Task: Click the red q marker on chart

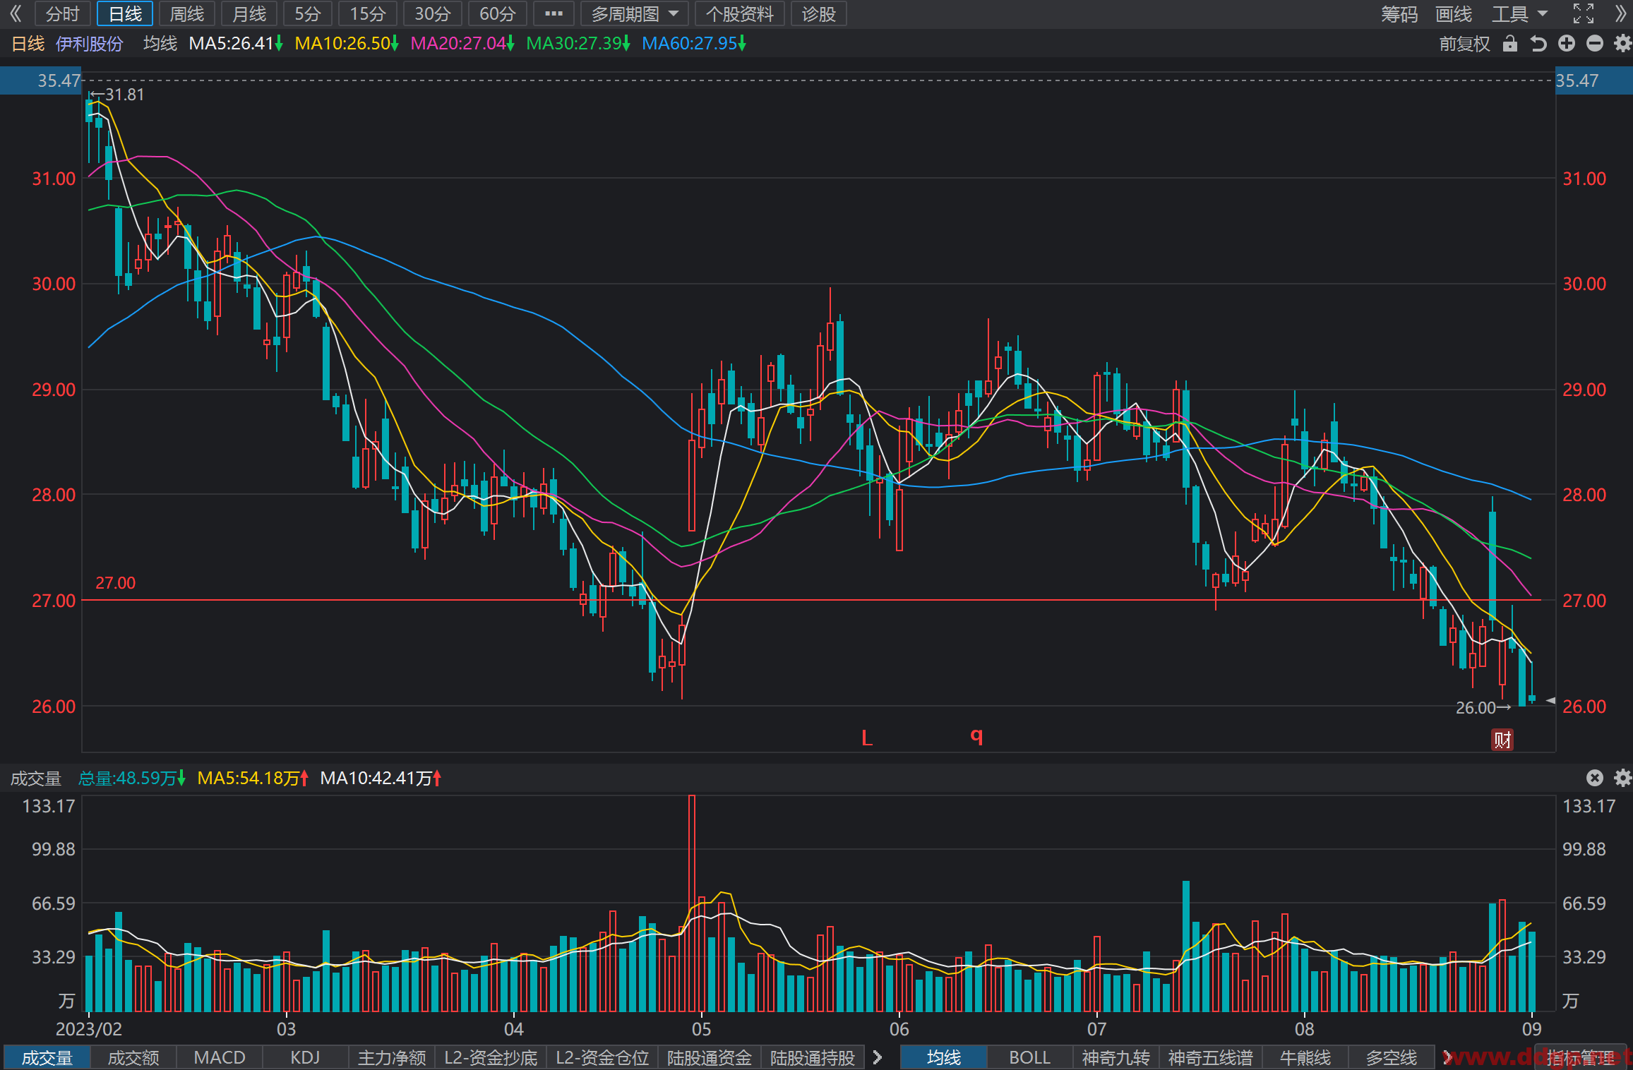Action: click(x=976, y=736)
